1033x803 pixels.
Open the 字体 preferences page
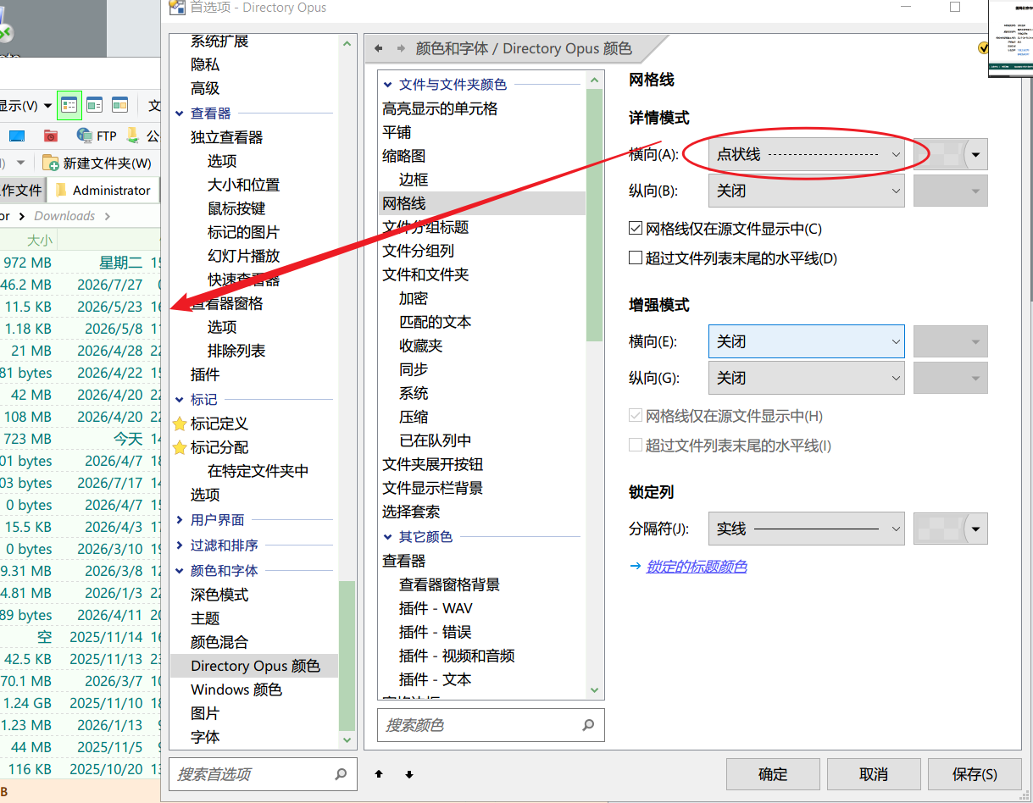205,737
